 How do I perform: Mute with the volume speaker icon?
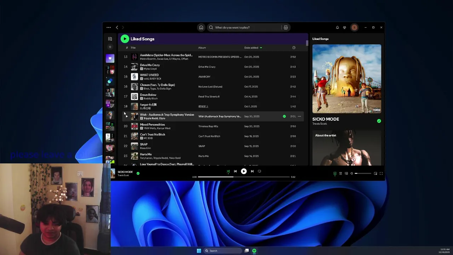352,174
